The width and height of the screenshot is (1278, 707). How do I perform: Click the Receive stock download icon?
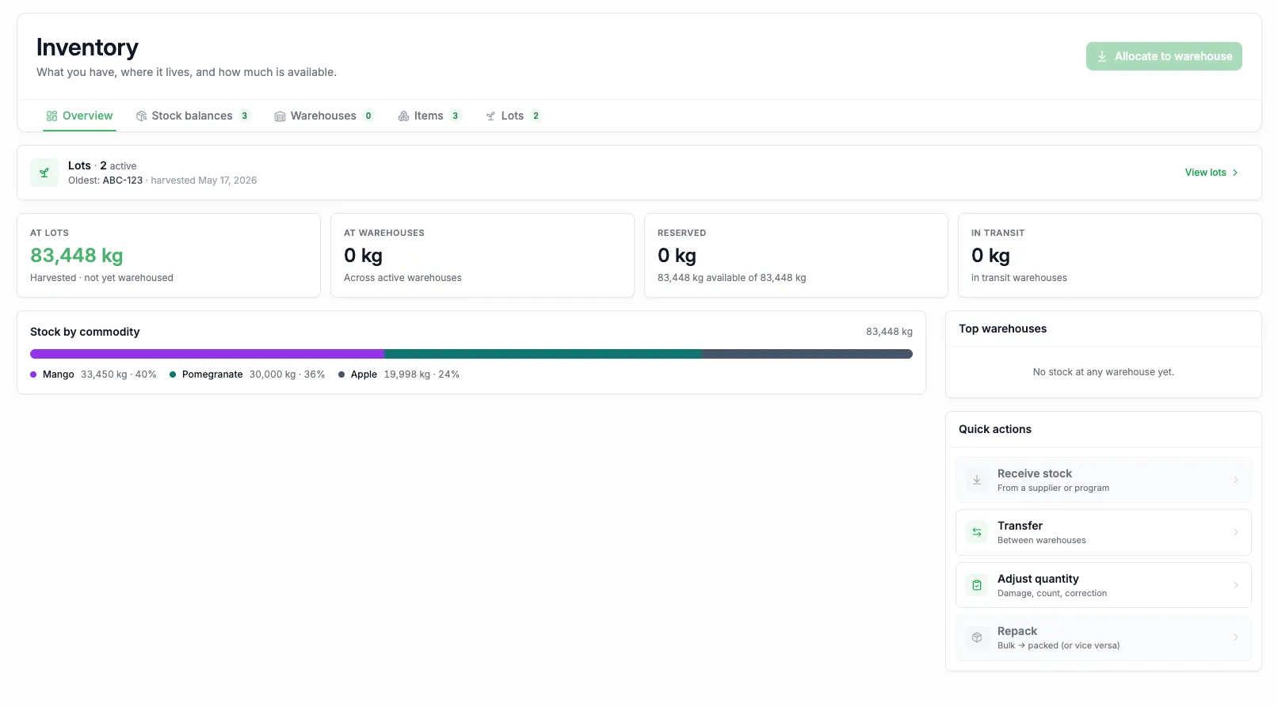point(977,480)
